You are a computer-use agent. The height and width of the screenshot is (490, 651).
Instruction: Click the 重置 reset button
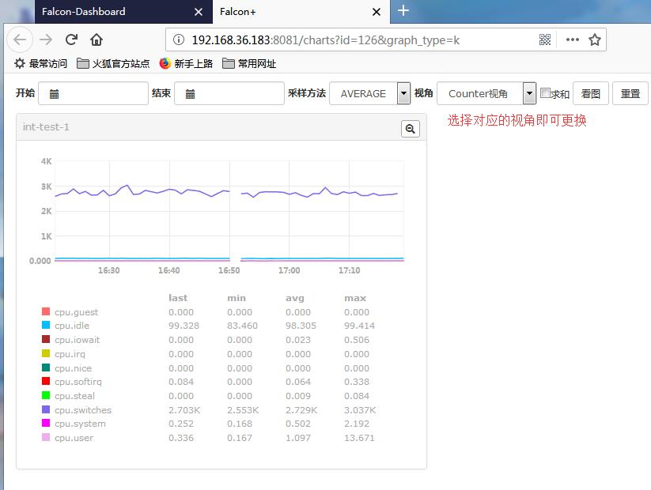tap(630, 93)
